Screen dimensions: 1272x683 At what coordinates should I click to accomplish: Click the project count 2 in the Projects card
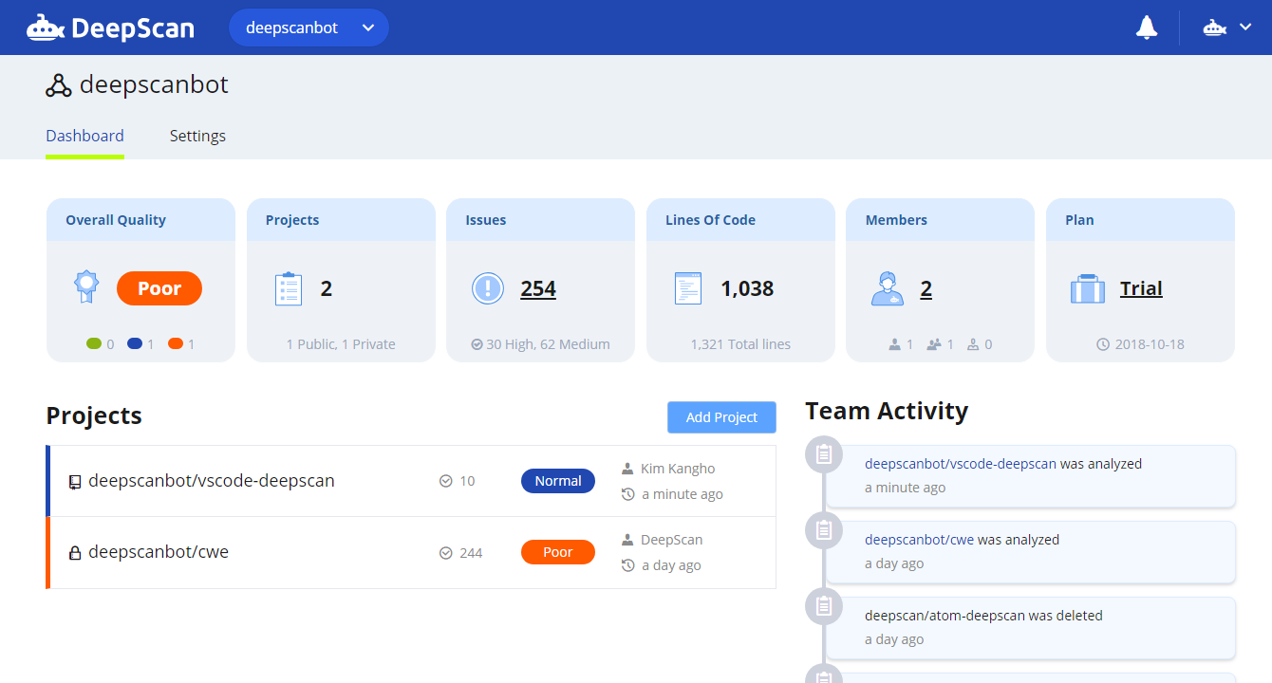[x=327, y=288]
